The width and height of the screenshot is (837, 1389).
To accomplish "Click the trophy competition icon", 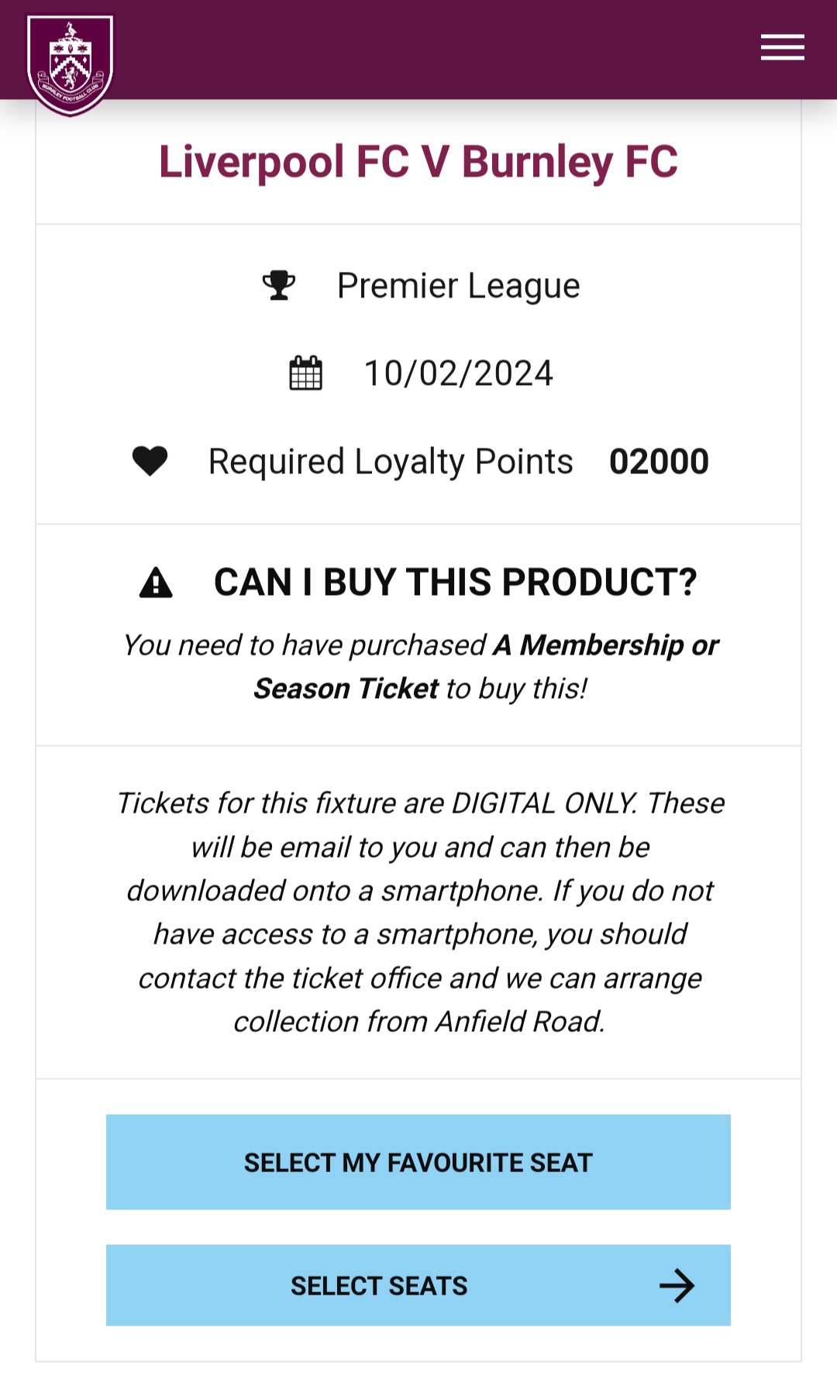I will coord(279,285).
